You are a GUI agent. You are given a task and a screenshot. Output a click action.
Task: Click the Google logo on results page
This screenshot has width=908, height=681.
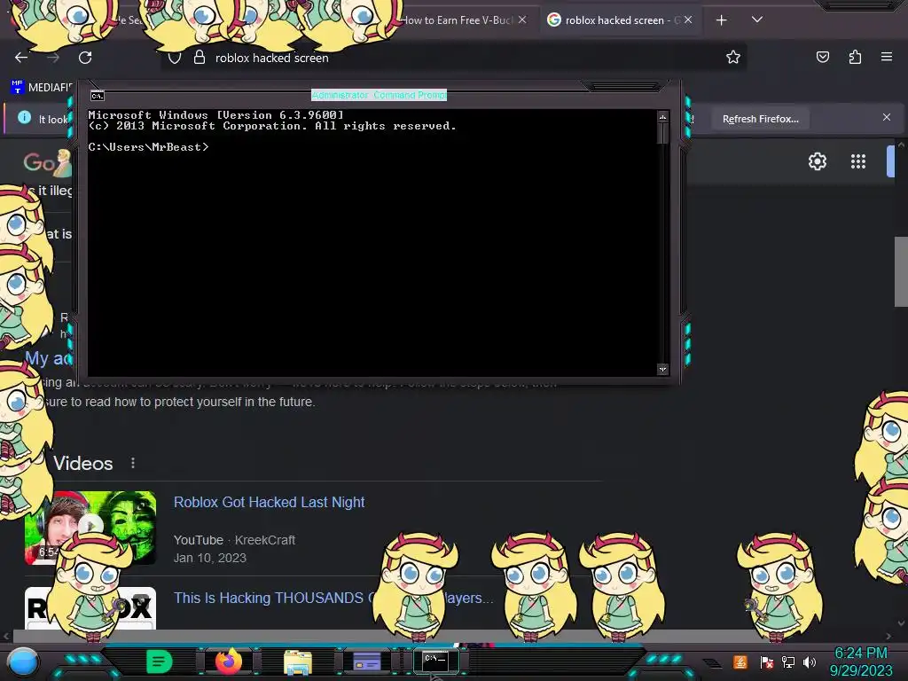[48, 162]
